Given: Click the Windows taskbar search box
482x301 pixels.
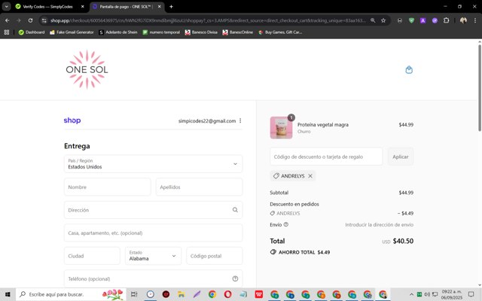Looking at the screenshot, I should click(71, 294).
